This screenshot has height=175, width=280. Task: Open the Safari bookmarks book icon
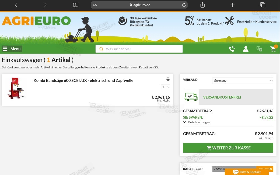(x=76, y=5)
